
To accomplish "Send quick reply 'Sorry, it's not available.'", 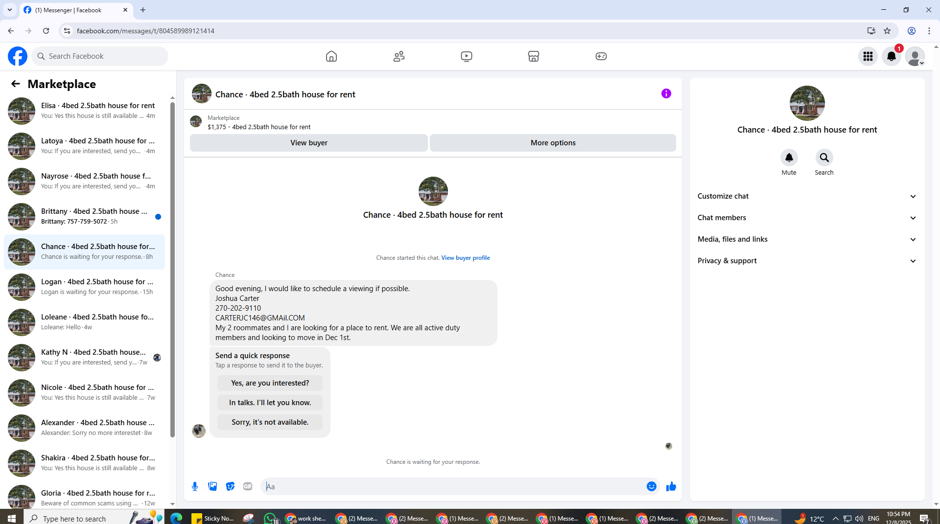I will [x=270, y=422].
